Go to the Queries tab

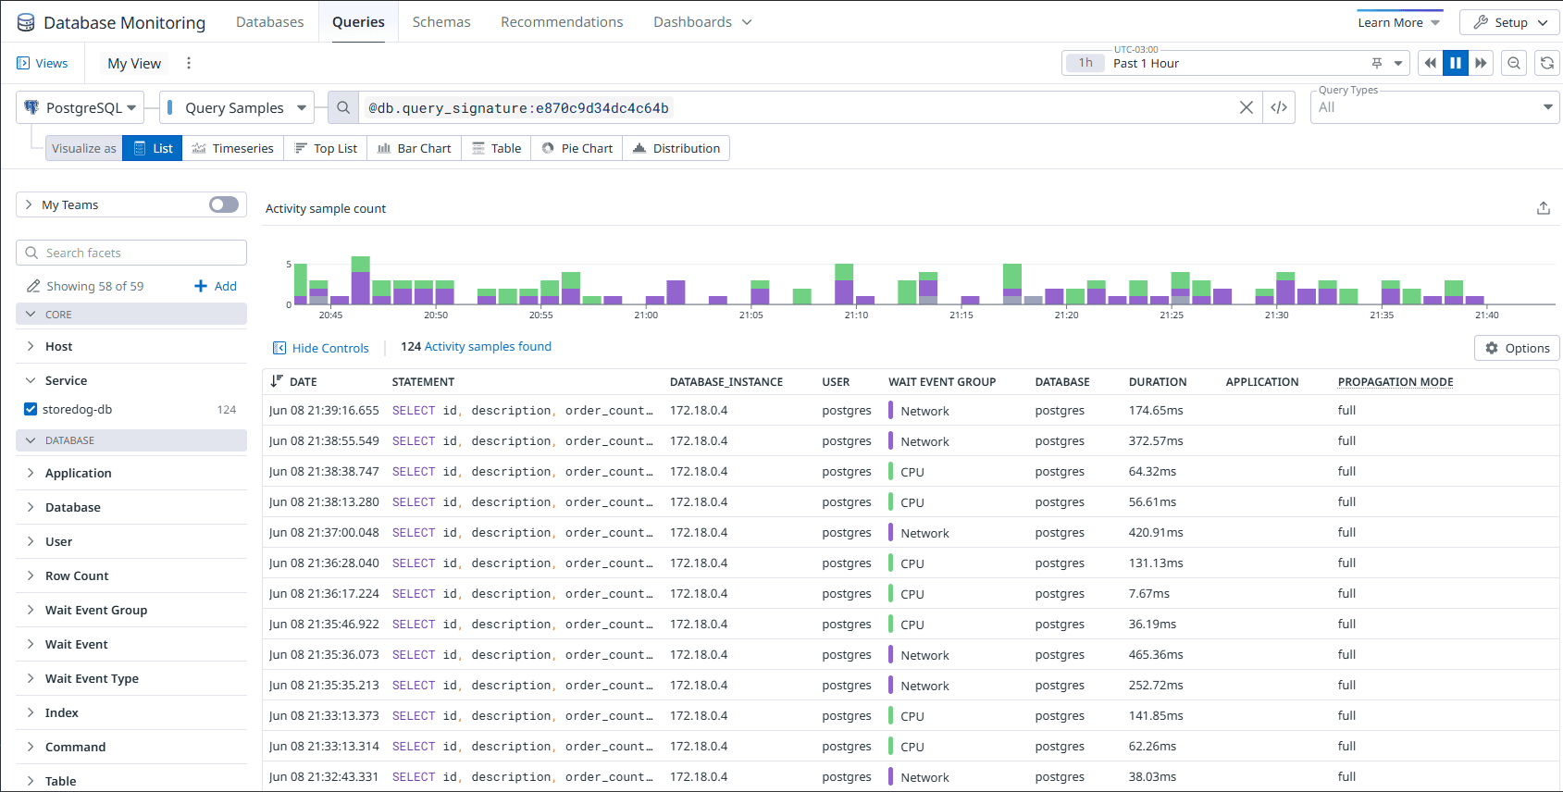click(x=358, y=22)
